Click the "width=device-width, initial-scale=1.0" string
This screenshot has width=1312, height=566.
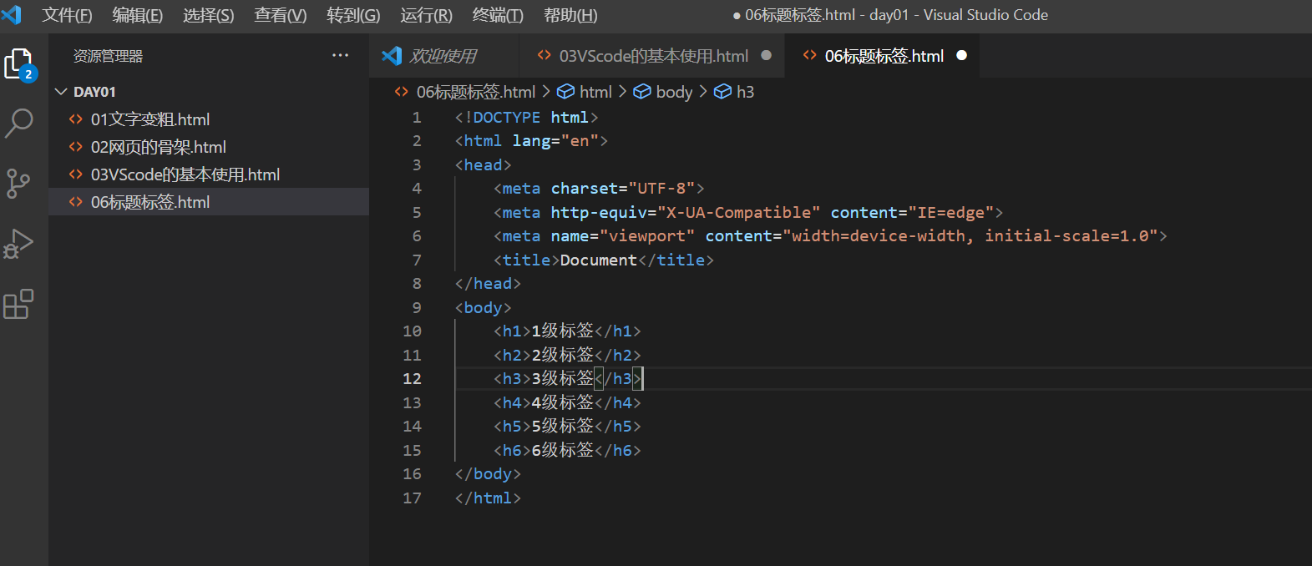[x=970, y=236]
